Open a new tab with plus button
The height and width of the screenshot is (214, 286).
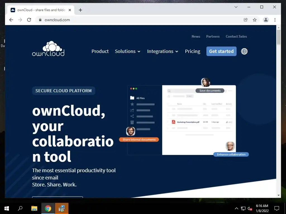click(80, 10)
